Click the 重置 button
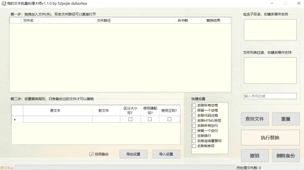The image size is (304, 170). tap(286, 119)
